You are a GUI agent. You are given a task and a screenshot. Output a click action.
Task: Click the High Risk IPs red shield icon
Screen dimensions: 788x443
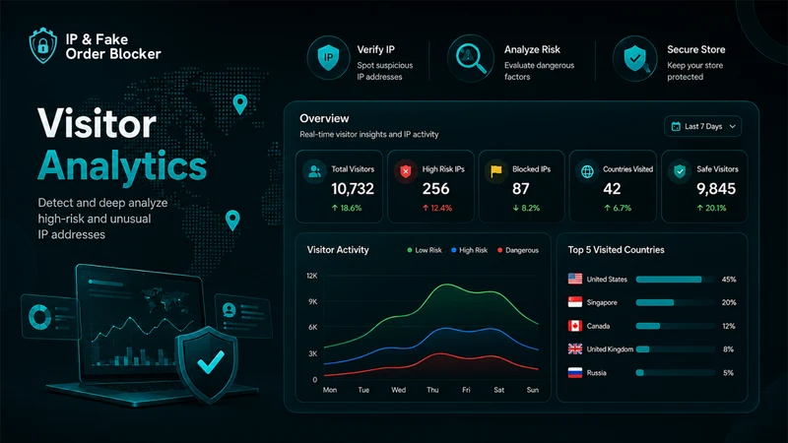click(406, 171)
